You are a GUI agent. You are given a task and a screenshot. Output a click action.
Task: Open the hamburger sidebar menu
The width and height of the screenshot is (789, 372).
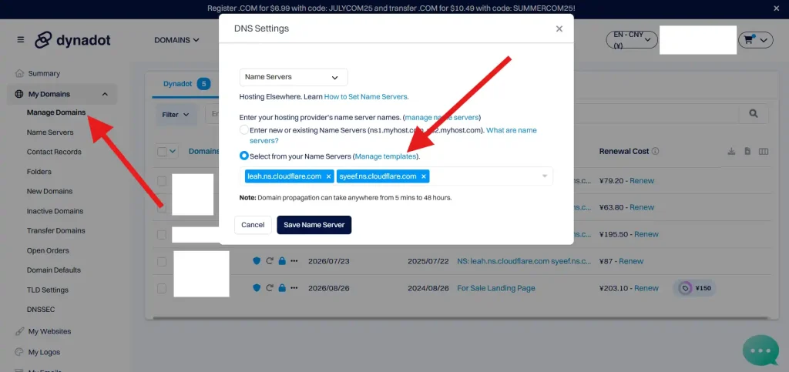[21, 40]
